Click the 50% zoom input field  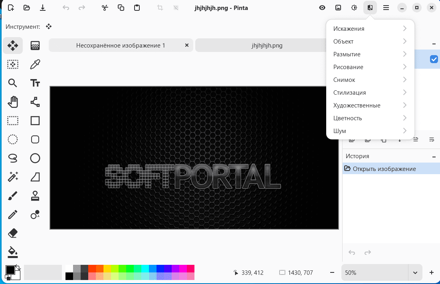[375, 272]
